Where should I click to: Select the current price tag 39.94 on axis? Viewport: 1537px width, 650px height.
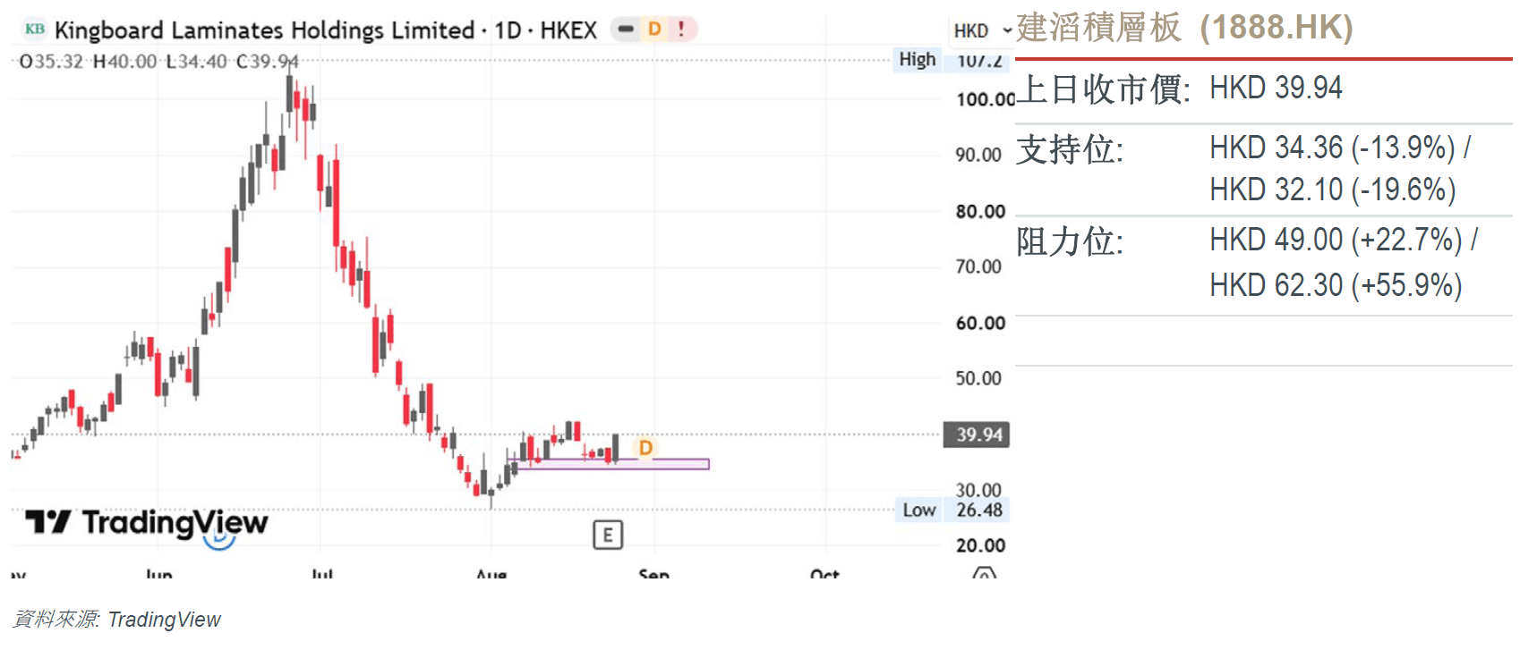tap(977, 435)
